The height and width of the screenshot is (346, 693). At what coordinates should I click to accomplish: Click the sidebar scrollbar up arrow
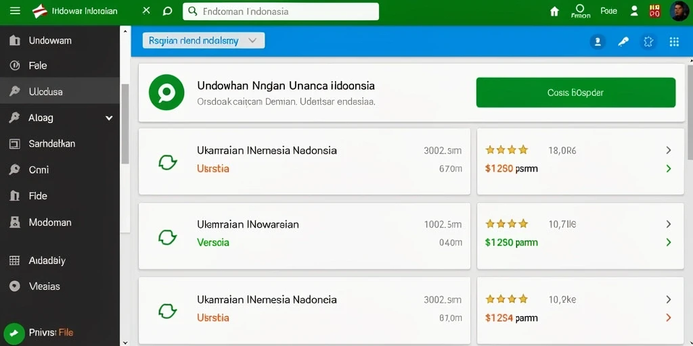125,32
